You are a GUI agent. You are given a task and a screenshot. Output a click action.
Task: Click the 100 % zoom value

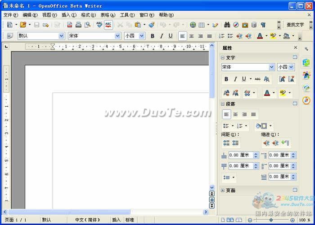[x=304, y=220]
